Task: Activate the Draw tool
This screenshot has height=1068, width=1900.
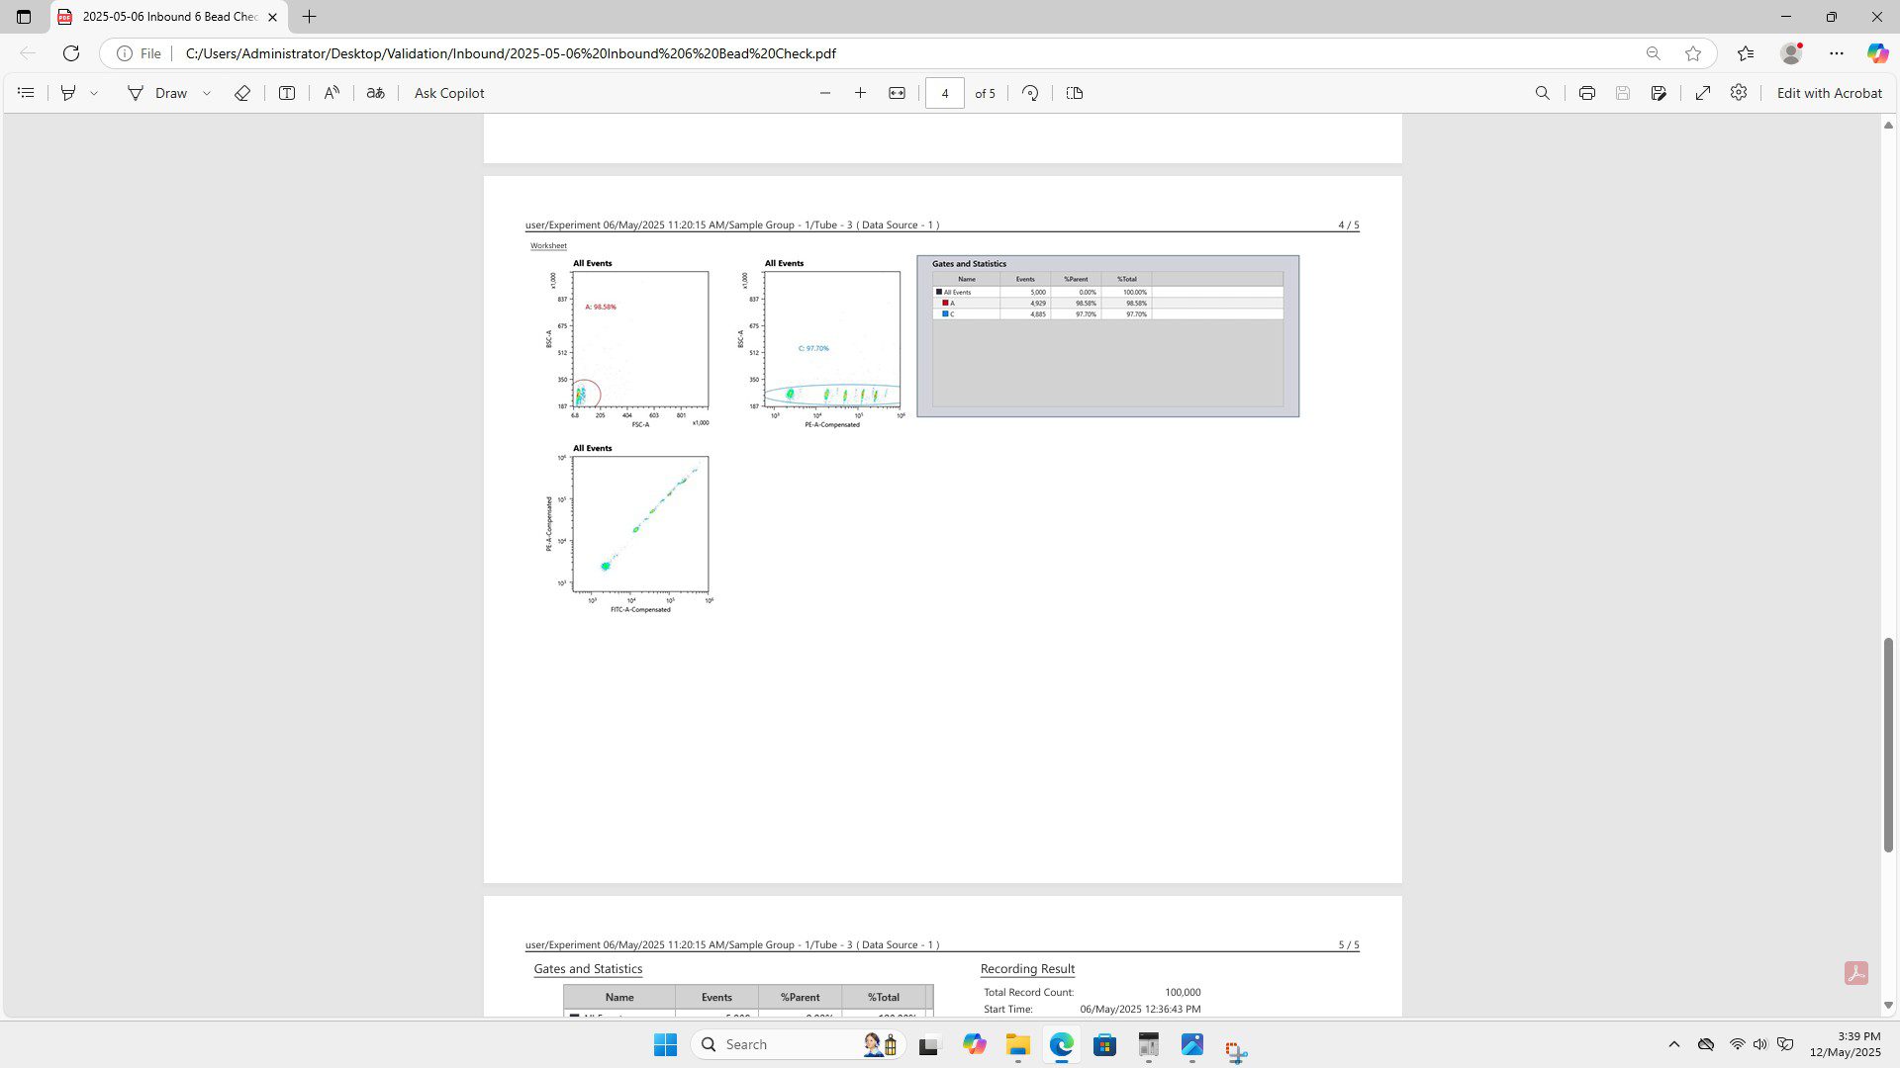Action: (x=157, y=93)
